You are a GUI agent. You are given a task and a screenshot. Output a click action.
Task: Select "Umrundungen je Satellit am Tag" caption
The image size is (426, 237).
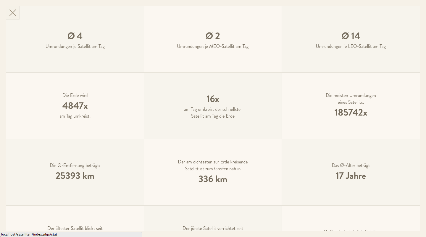pyautogui.click(x=75, y=46)
